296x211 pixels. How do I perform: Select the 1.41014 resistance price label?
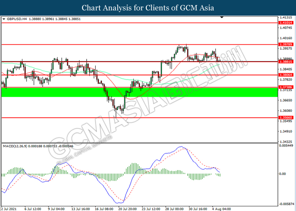point(286,23)
